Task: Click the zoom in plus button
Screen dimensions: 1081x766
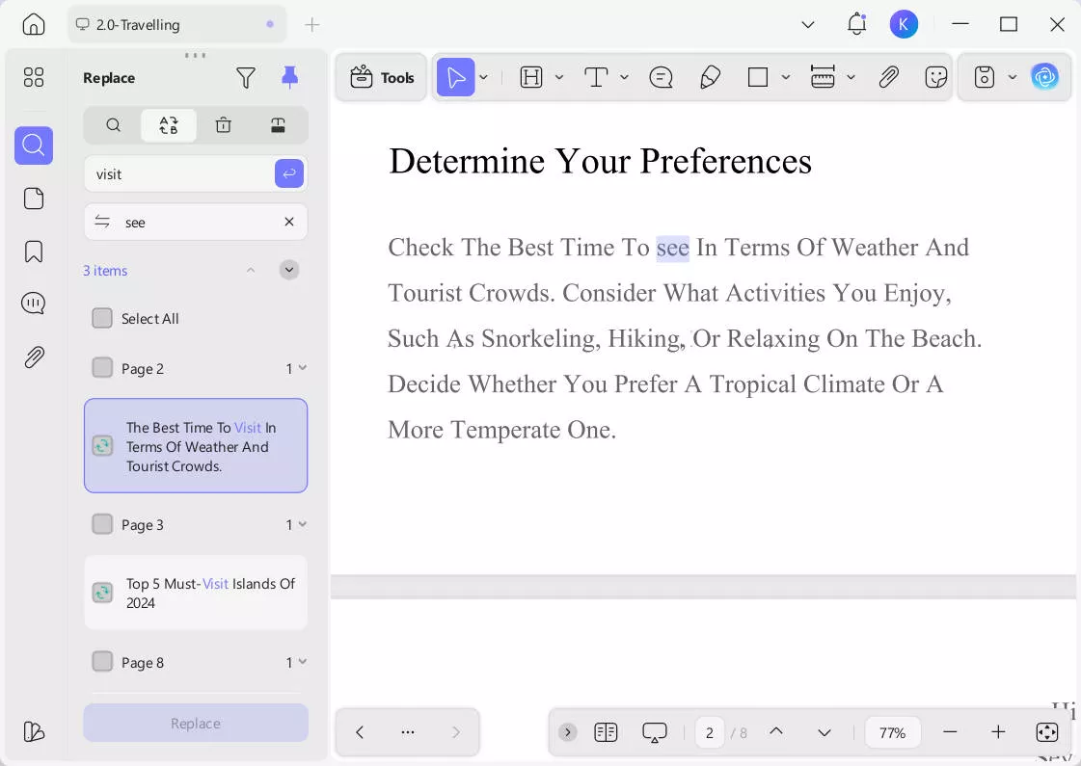Action: [x=998, y=732]
